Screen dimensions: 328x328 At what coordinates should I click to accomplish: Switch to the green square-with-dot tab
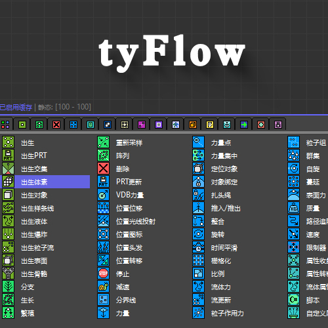coord(22,125)
